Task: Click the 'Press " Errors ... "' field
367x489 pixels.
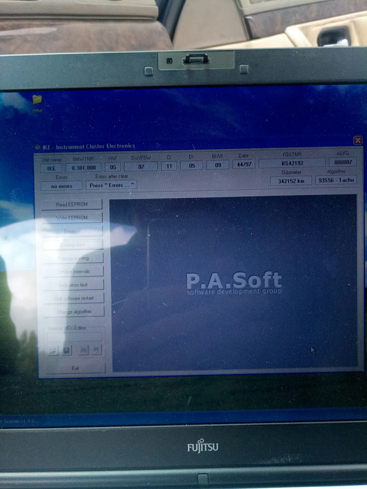Action: (111, 185)
